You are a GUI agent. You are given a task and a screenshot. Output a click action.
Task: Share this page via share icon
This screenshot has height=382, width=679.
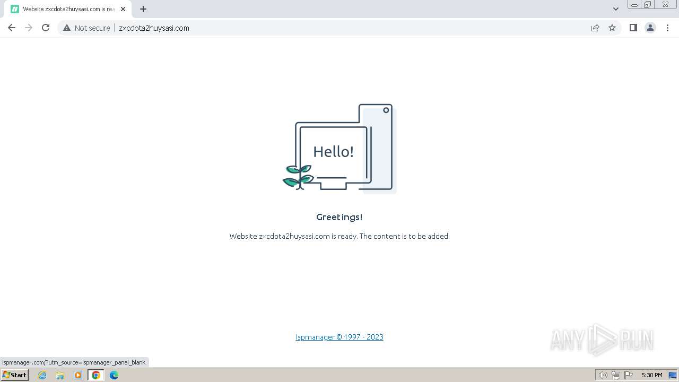(x=595, y=28)
